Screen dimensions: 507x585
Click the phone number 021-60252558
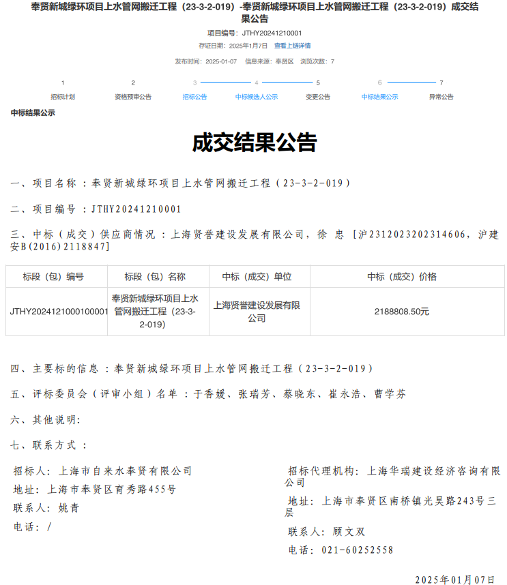coord(356,550)
